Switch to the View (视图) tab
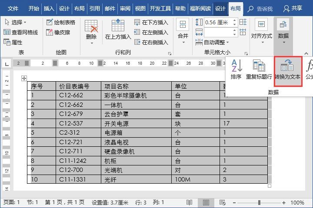The height and width of the screenshot is (208, 313). 140,9
